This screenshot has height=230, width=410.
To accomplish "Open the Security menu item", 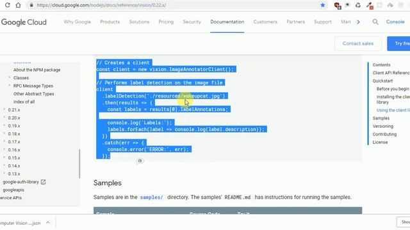I will 192,22.
